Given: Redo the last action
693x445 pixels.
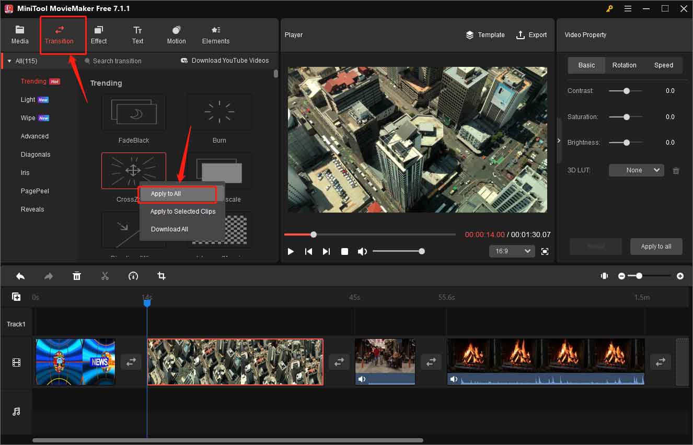Looking at the screenshot, I should coord(49,276).
